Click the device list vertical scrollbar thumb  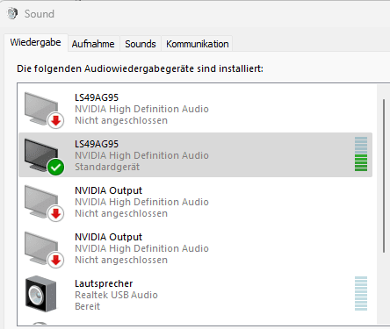pyautogui.click(x=384, y=176)
